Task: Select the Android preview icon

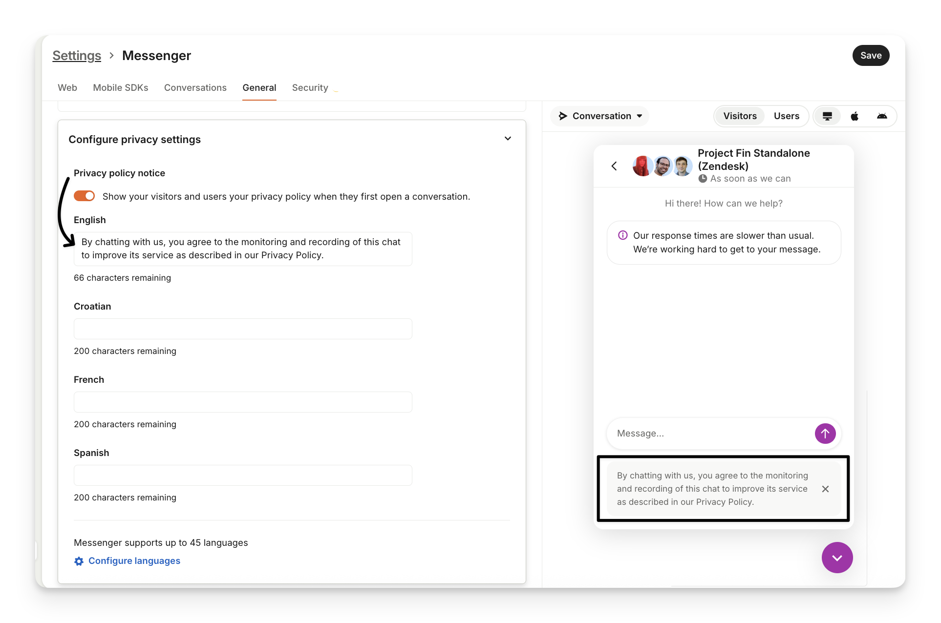Action: pos(882,116)
